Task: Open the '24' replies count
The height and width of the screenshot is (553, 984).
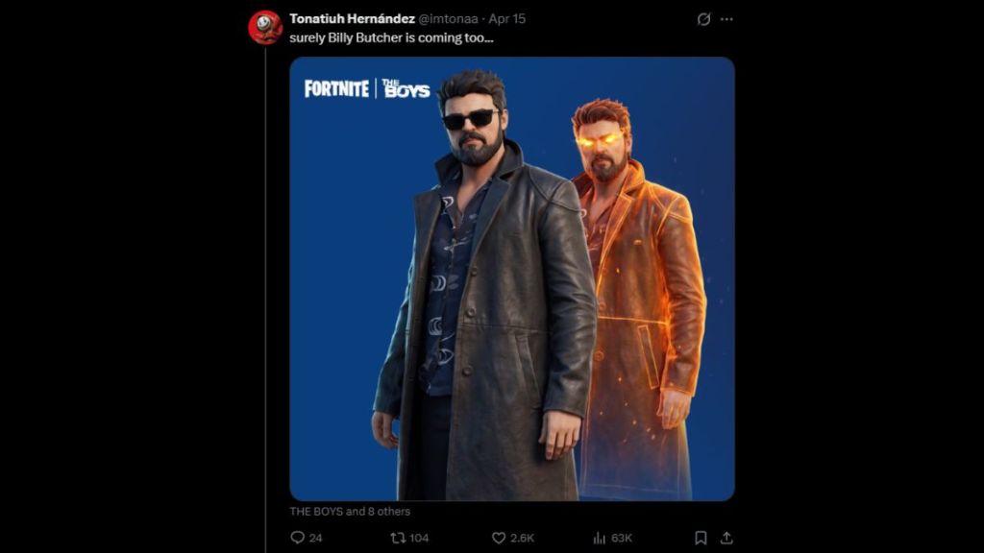Action: (x=313, y=538)
